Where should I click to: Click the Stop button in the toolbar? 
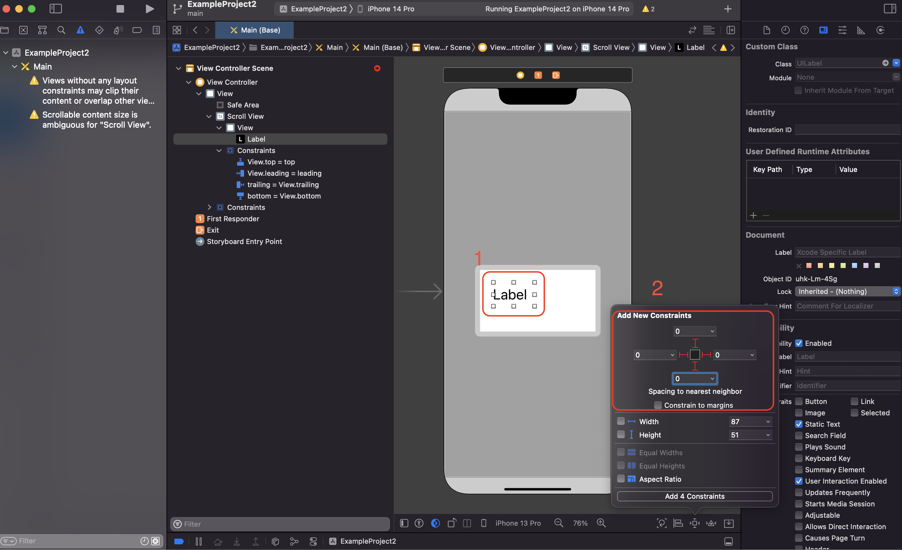click(x=120, y=9)
